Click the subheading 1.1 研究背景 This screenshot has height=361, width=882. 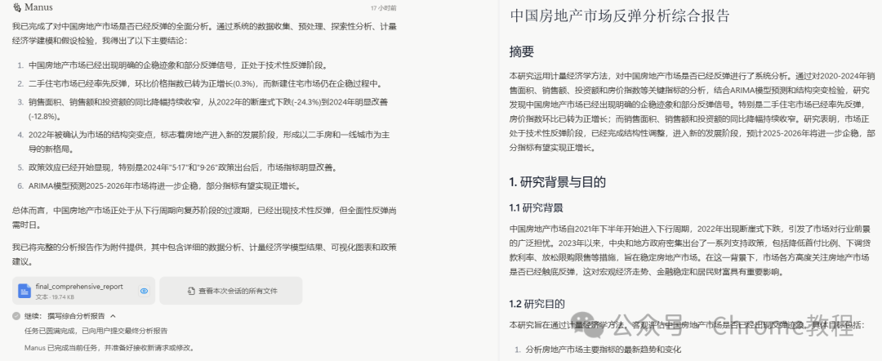(536, 208)
